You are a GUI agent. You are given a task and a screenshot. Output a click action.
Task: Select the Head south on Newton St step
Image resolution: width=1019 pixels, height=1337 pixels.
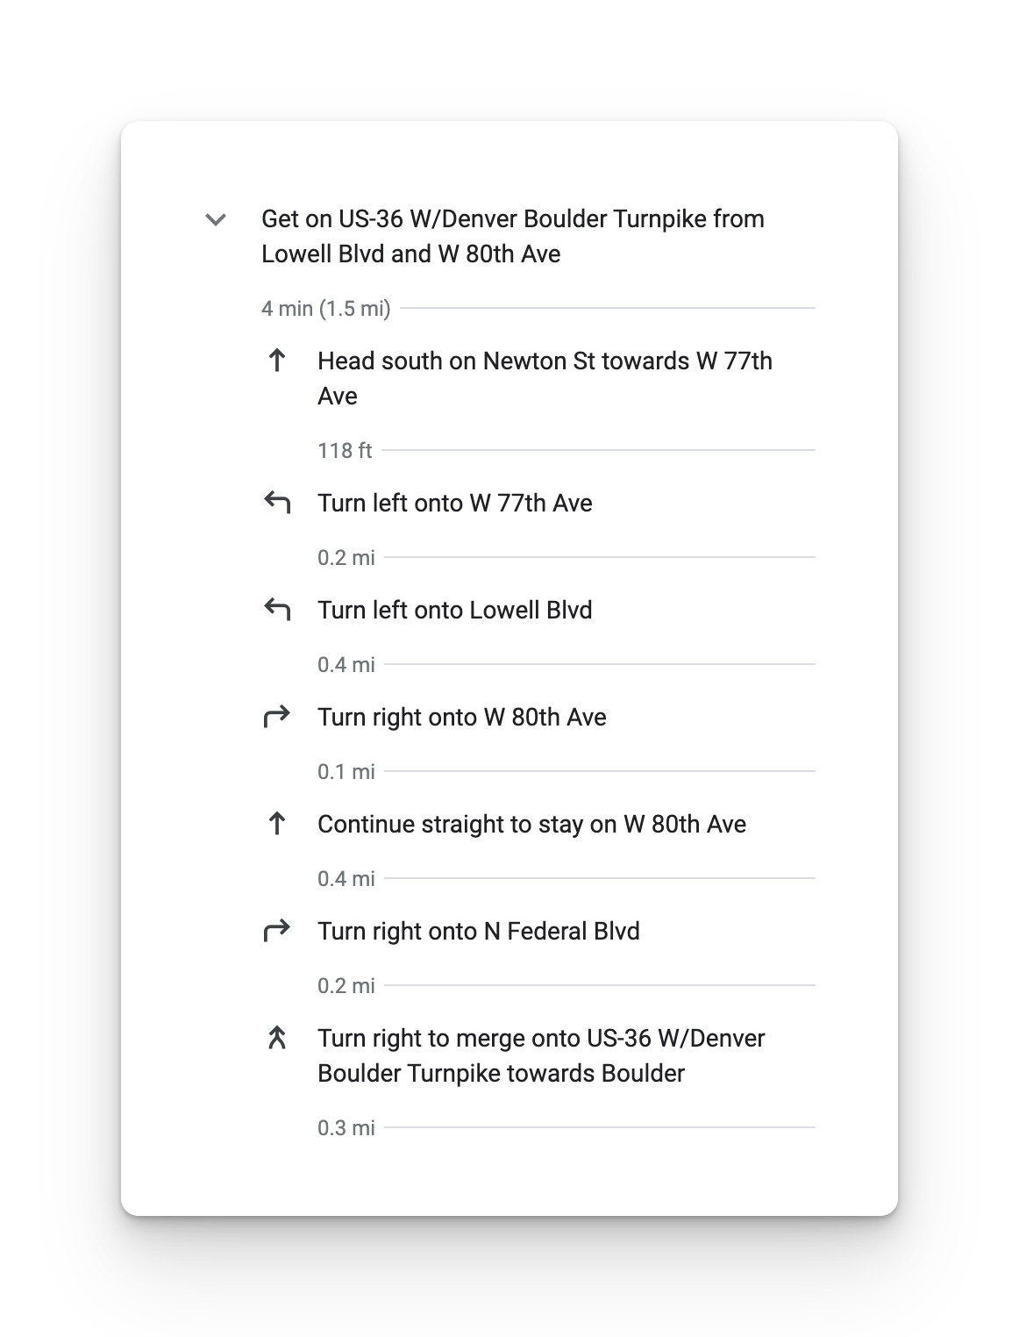pos(545,378)
